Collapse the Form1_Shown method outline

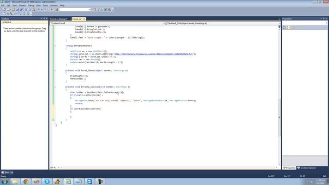click(x=55, y=70)
